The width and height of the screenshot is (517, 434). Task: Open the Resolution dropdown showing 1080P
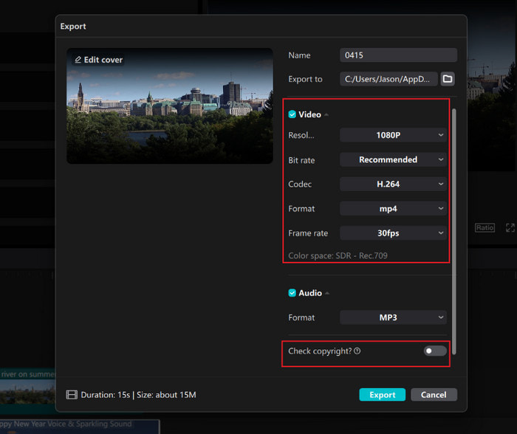394,135
